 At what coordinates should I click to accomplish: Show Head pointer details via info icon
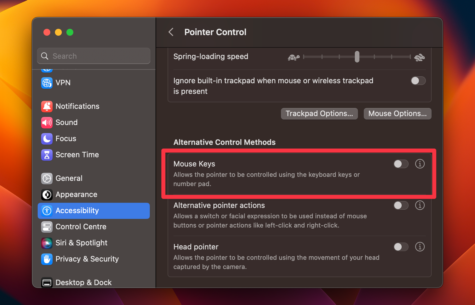pos(420,247)
